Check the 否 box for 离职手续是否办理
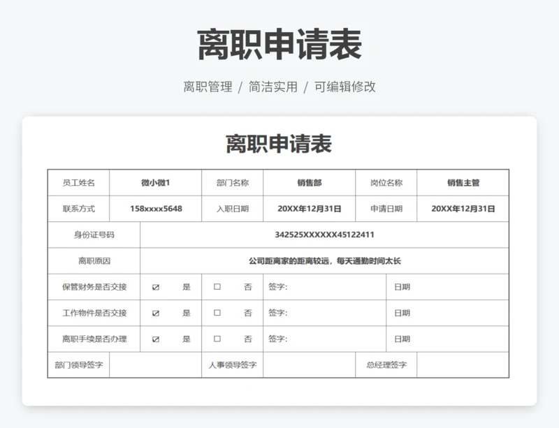Screen dimensions: 559x428 point(217,339)
